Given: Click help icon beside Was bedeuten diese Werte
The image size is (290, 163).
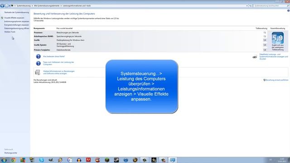Looking at the screenshot, I should (38, 56).
